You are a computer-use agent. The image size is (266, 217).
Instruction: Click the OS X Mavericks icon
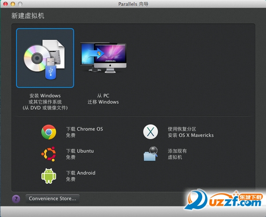151,132
